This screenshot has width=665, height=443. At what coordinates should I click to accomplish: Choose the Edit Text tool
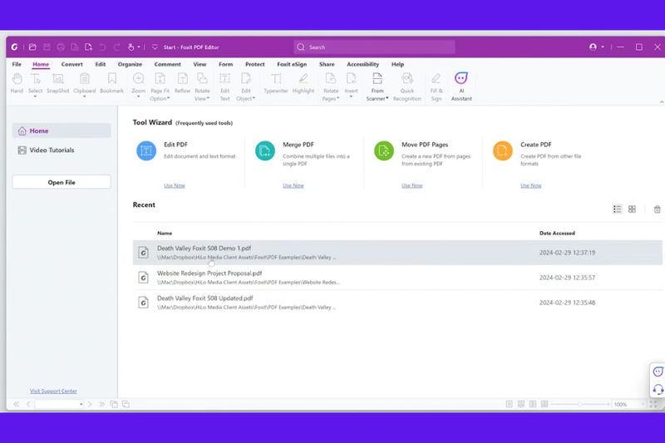(x=224, y=87)
